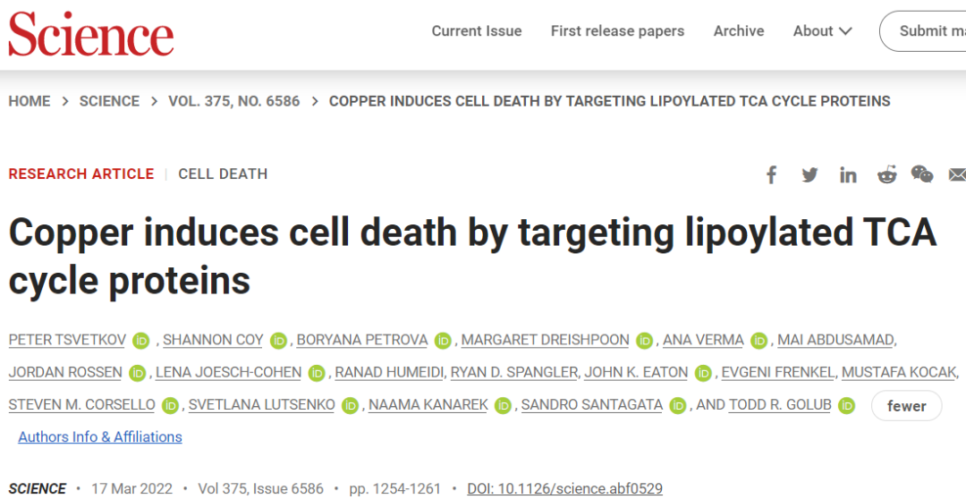Collapse author list with fewer button
The width and height of the screenshot is (966, 499).
tap(906, 406)
